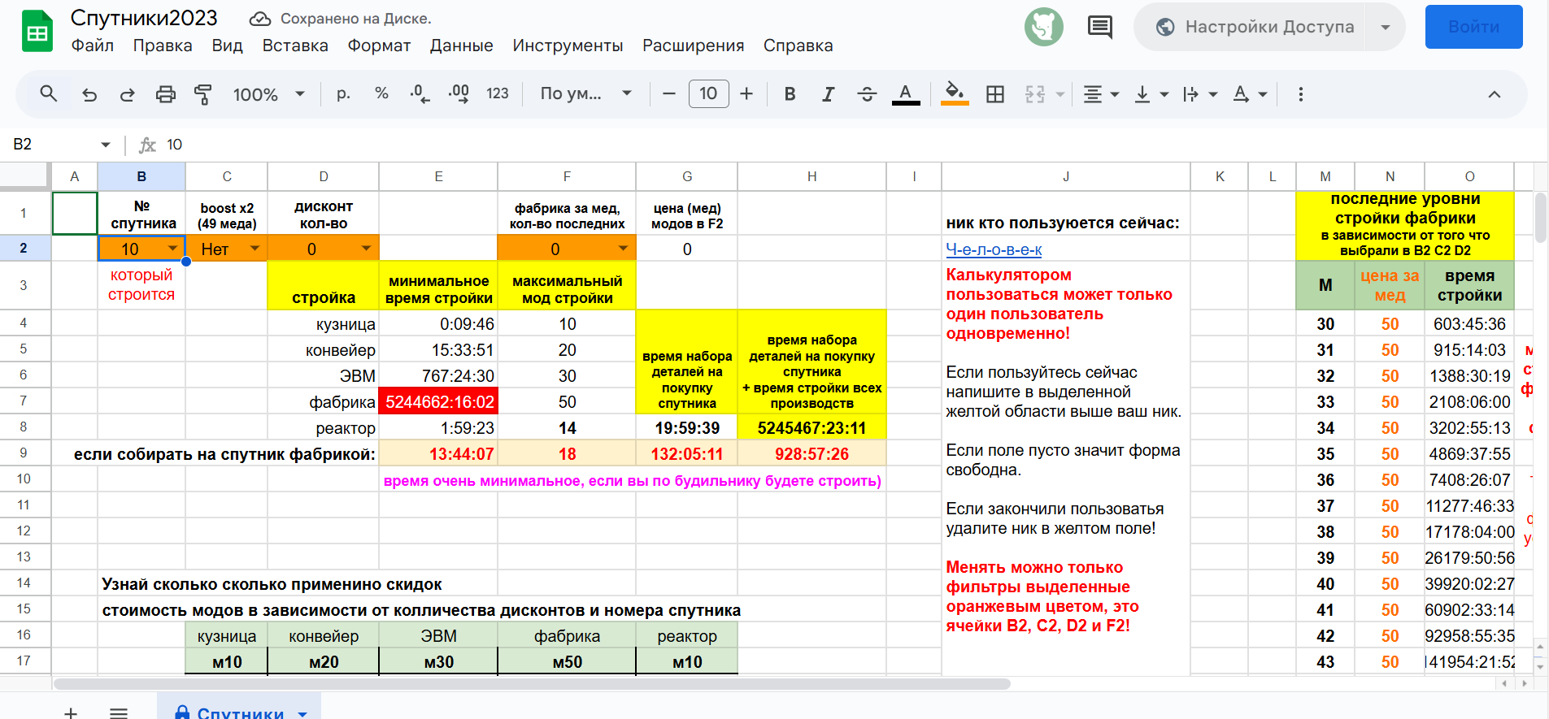Click the print icon
Viewport: 1549px width, 719px height.
165,94
